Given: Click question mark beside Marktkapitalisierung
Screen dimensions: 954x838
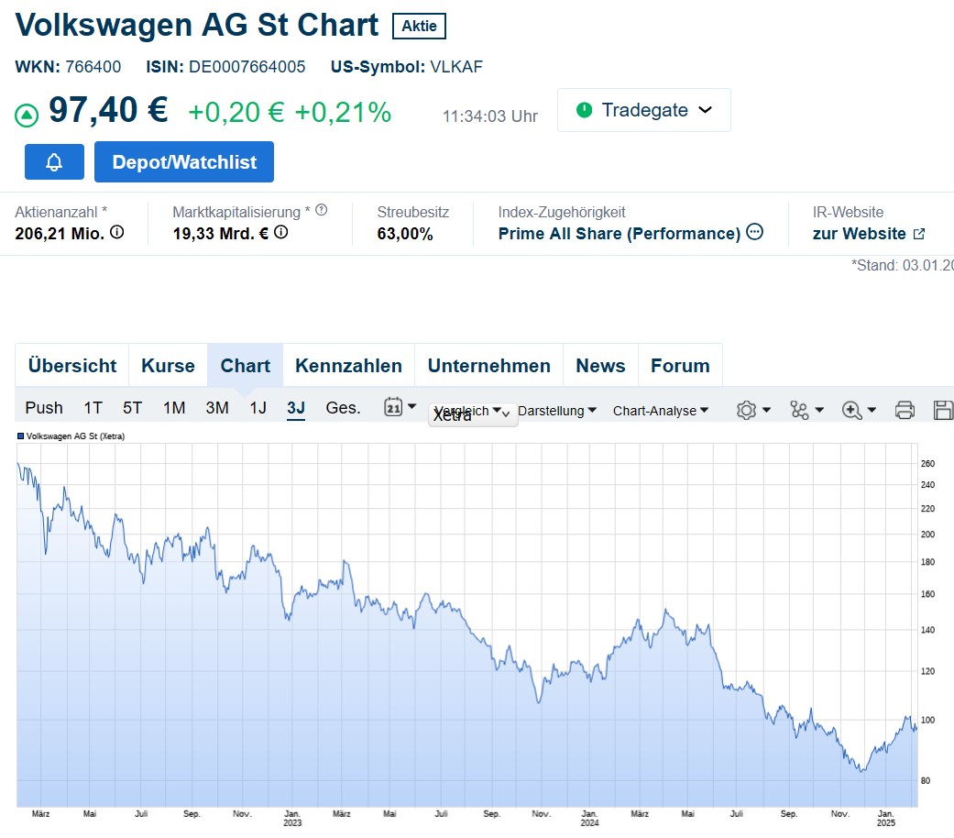Looking at the screenshot, I should pyautogui.click(x=322, y=210).
